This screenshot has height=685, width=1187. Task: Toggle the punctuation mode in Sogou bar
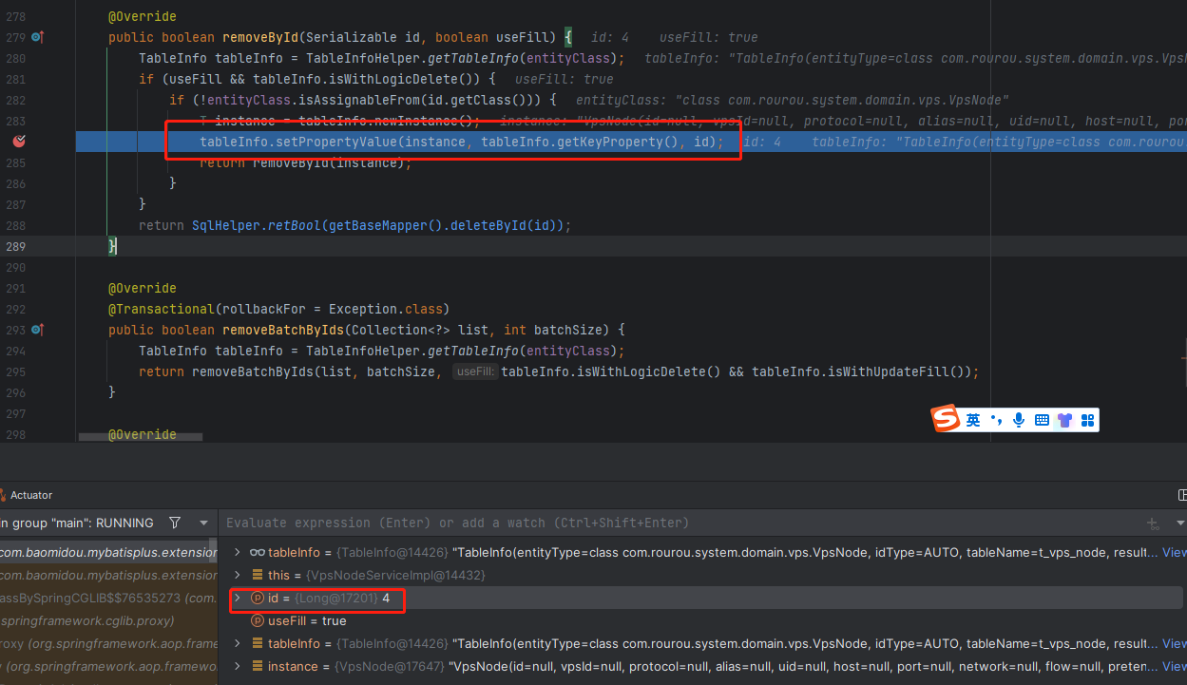click(996, 420)
